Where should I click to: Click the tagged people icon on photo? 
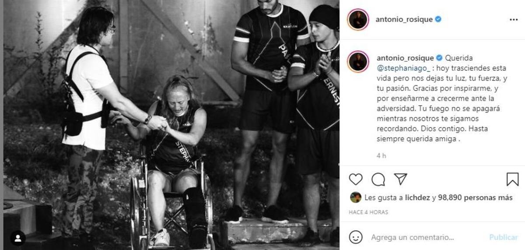18,238
